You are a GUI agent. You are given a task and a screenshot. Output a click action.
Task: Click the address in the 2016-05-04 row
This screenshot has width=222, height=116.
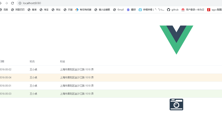[77, 77]
